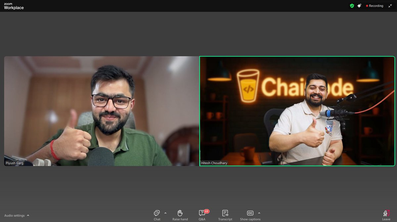Image resolution: width=397 pixels, height=222 pixels.
Task: Click the green encryption shield icon
Action: pos(352,6)
